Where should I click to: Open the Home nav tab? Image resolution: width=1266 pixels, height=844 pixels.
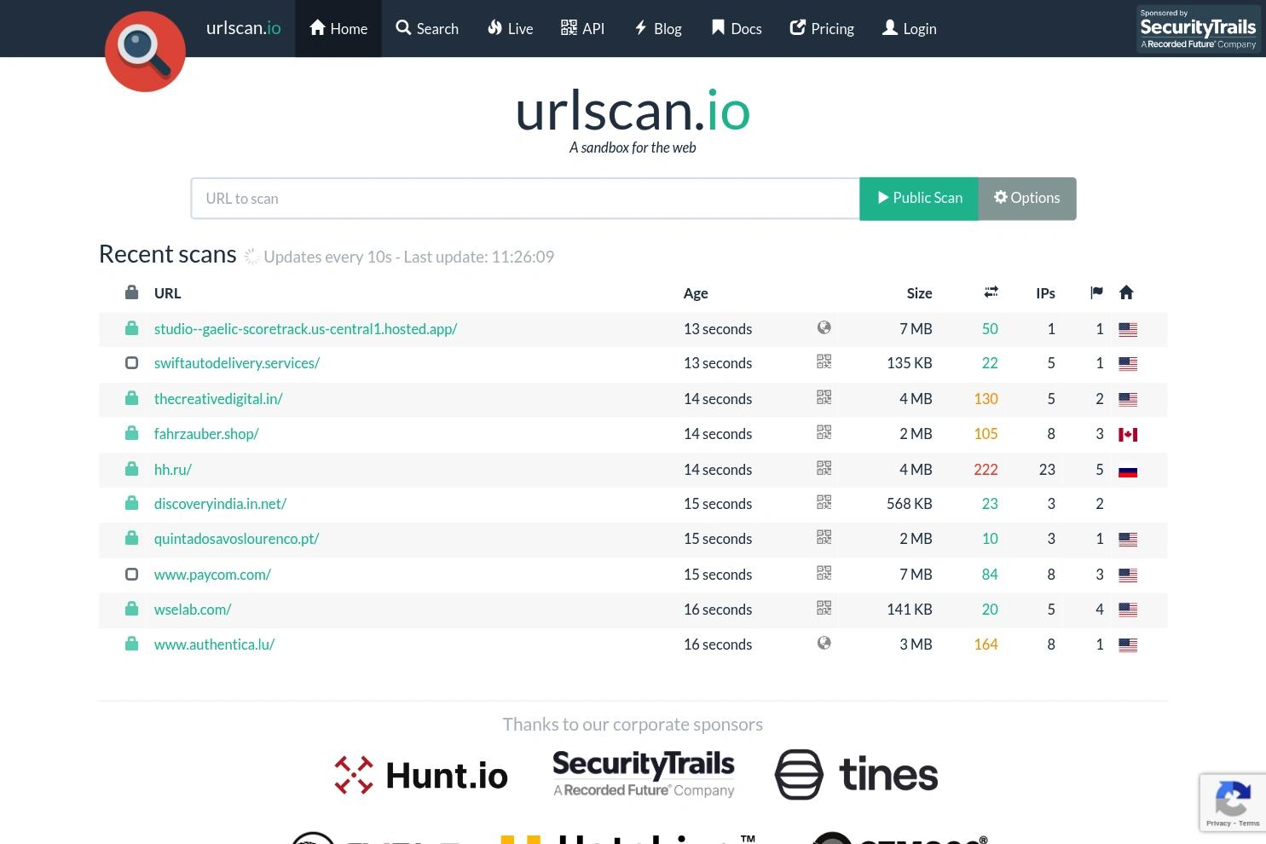pyautogui.click(x=338, y=28)
